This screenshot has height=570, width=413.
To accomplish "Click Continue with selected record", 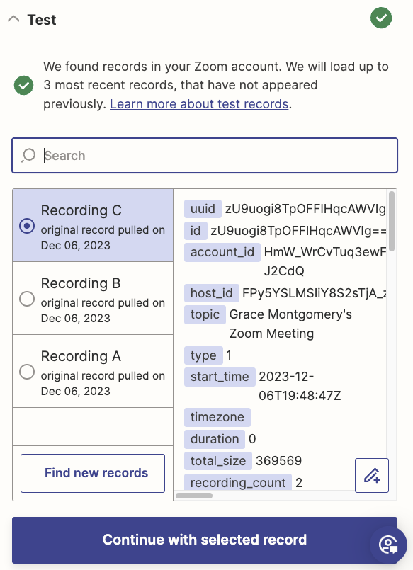I will (205, 540).
